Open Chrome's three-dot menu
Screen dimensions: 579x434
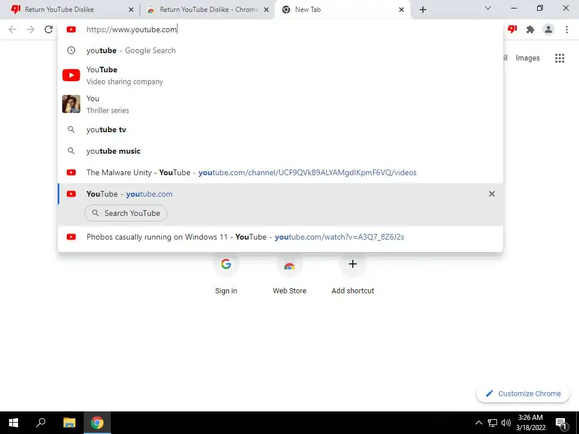pos(567,29)
